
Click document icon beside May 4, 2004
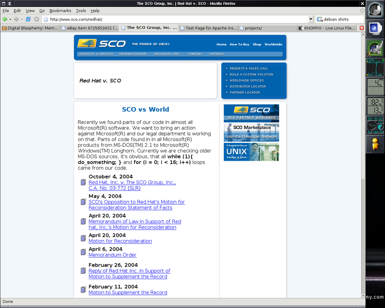click(83, 202)
